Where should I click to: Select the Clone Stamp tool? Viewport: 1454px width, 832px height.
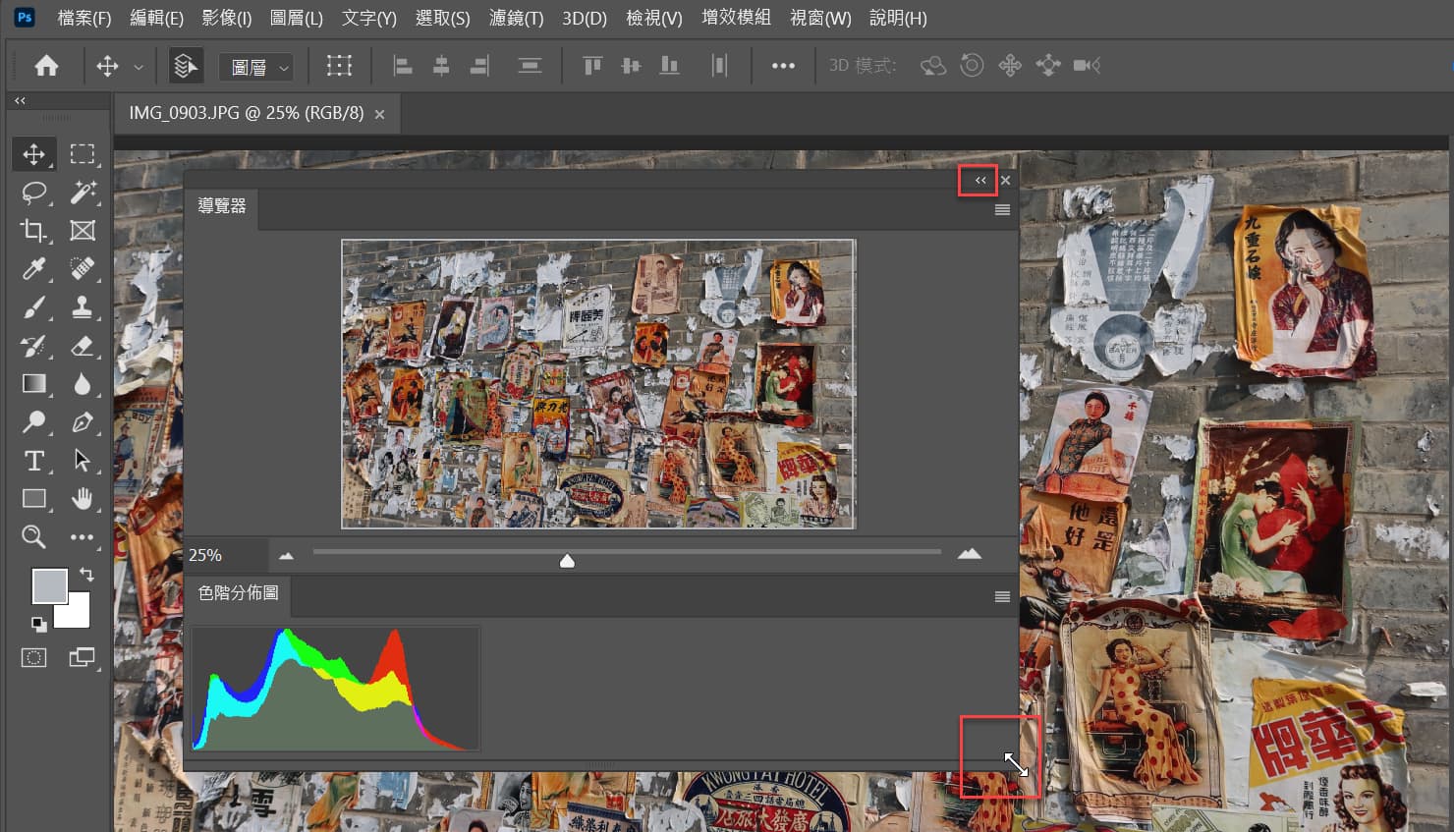(83, 306)
